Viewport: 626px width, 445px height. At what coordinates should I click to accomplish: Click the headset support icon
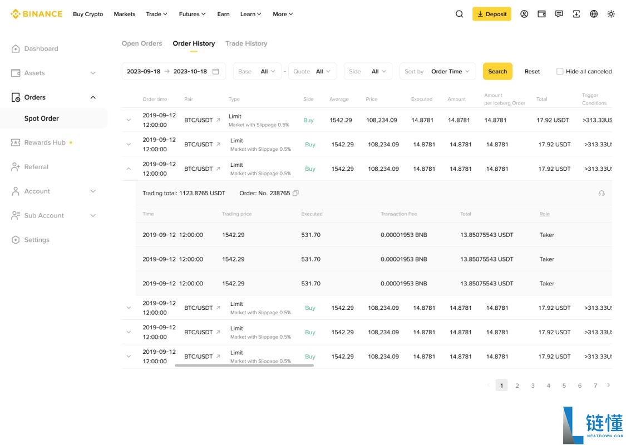tap(602, 193)
